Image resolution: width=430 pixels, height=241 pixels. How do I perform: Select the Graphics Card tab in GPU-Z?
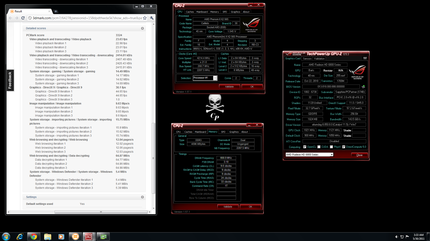click(x=293, y=58)
